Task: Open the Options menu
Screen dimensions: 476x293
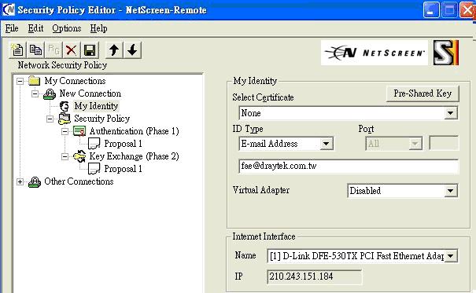Action: coord(66,28)
